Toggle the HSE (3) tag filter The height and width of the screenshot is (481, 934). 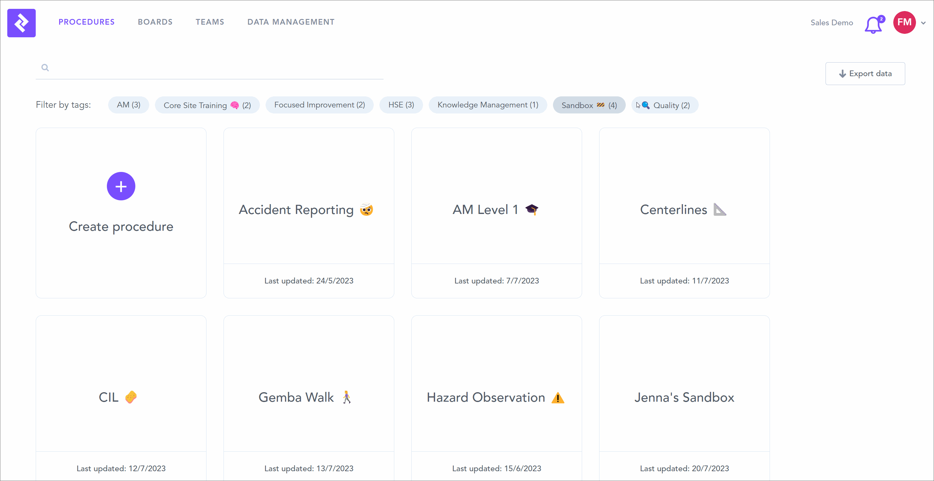[401, 105]
